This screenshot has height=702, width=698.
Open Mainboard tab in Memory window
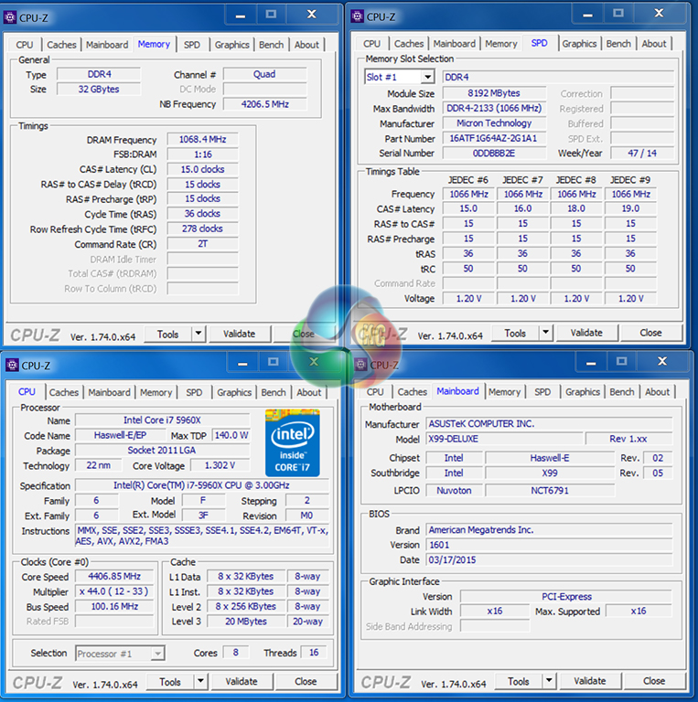107,45
